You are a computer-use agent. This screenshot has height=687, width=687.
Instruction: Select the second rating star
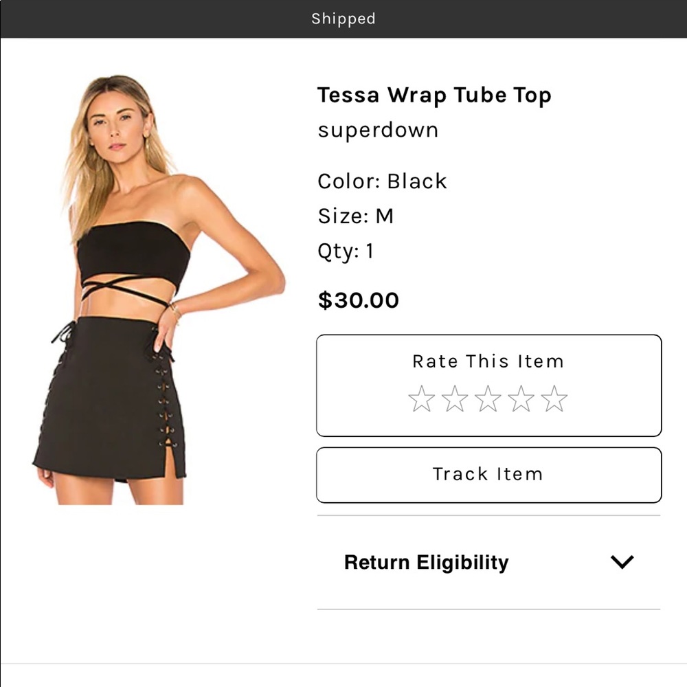455,398
